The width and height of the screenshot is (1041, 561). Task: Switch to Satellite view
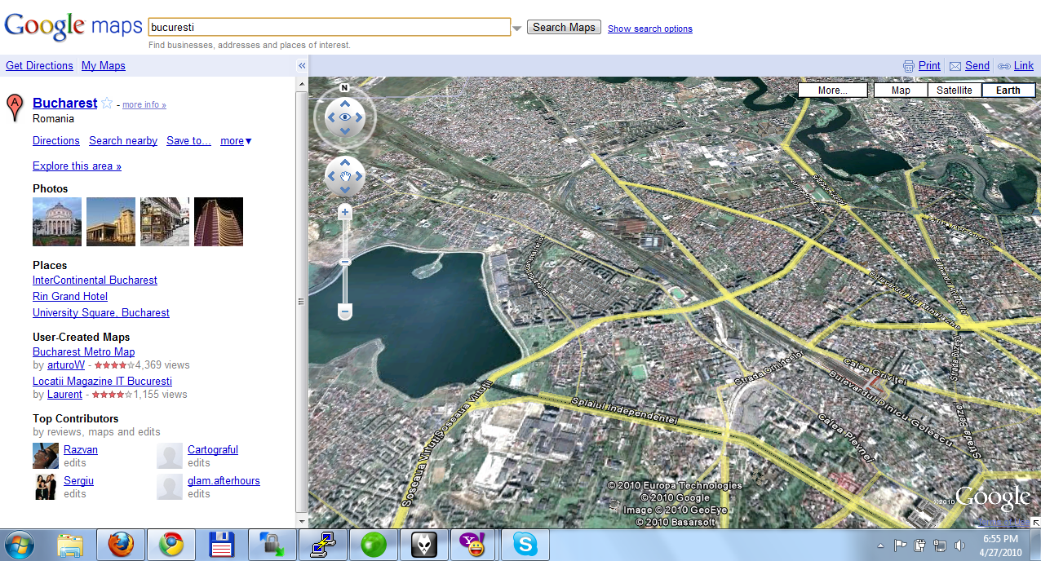pos(955,91)
